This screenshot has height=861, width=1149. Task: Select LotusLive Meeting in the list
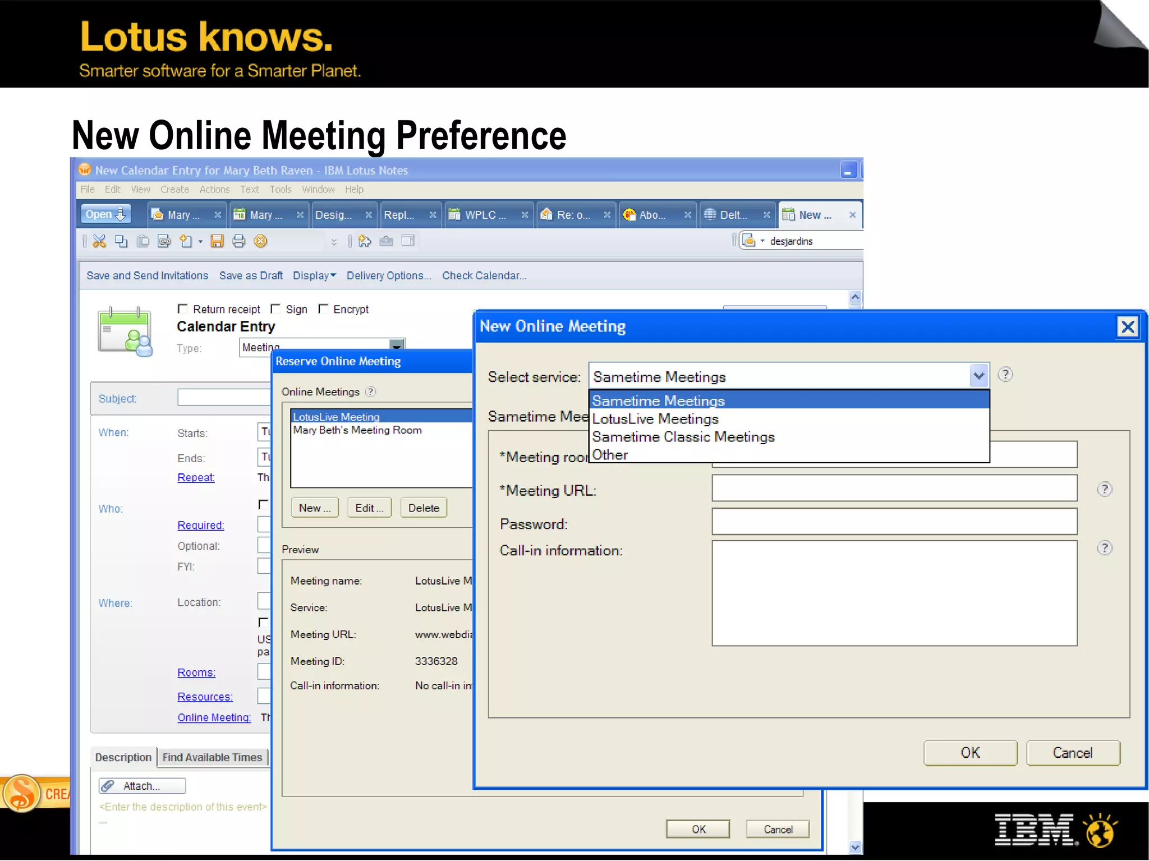click(x=382, y=417)
